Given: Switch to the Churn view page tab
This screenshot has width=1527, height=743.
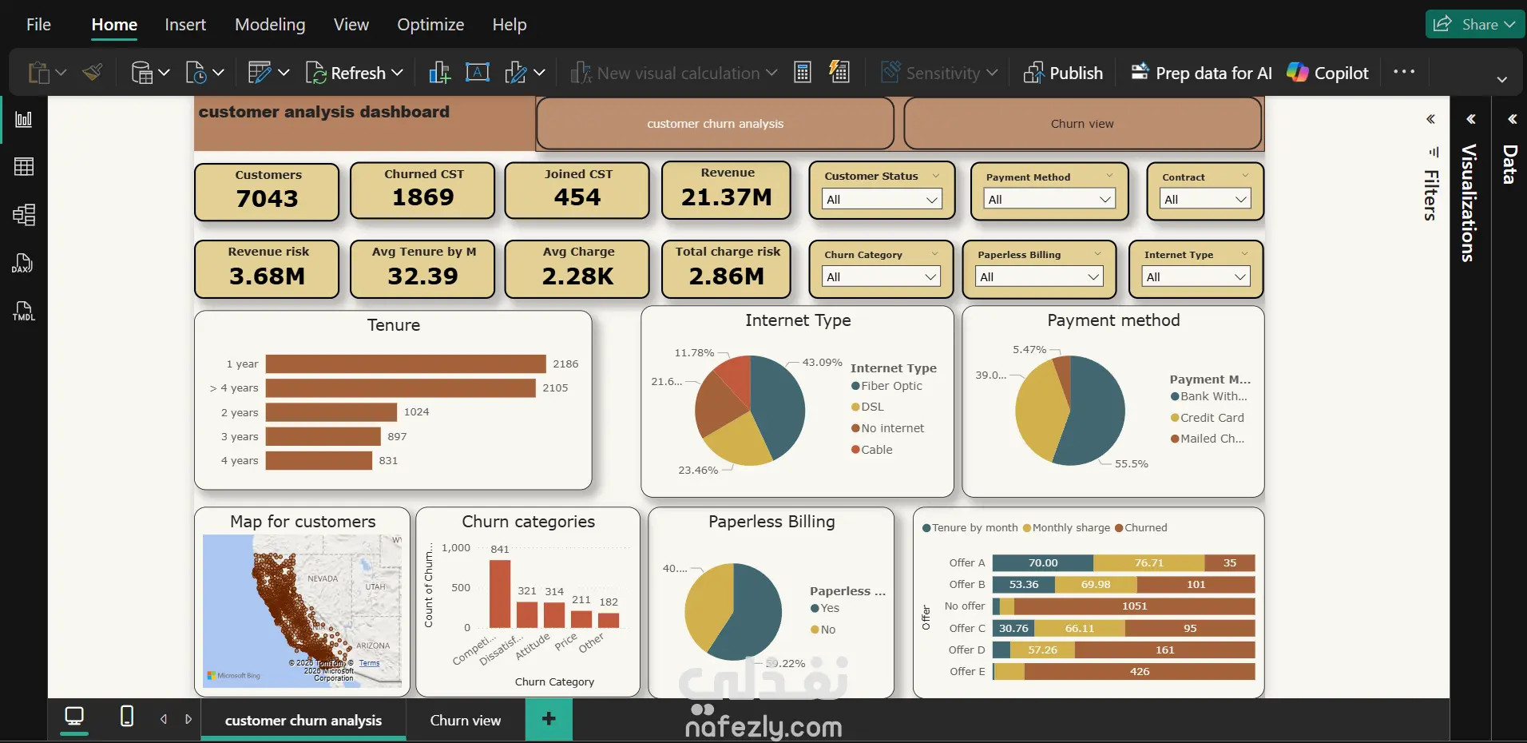Looking at the screenshot, I should tap(466, 720).
